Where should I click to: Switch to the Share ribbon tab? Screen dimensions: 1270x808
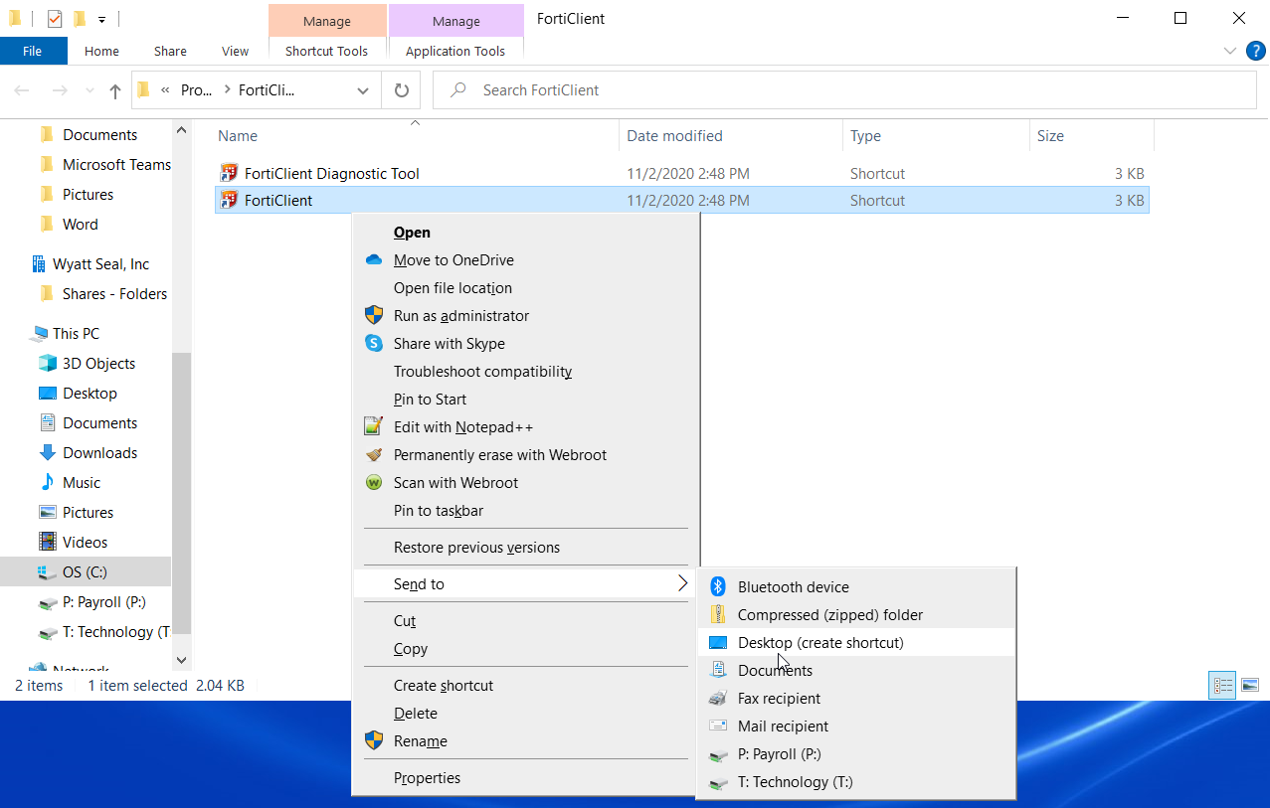click(x=170, y=51)
